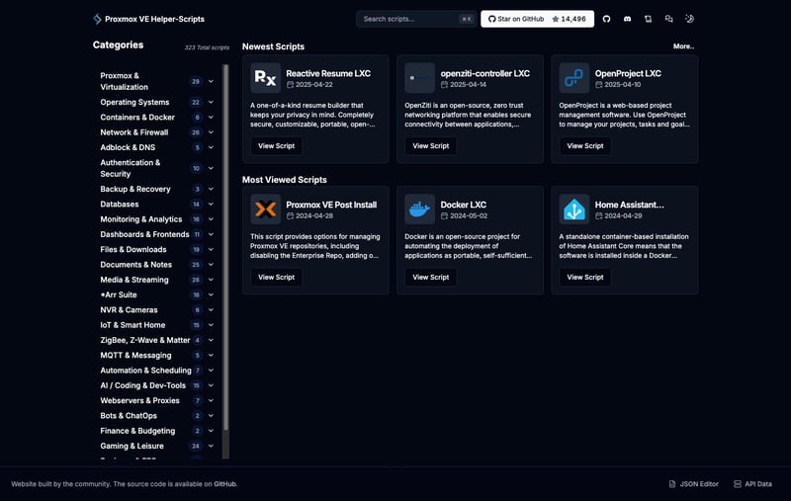Click the change log icon in header
Screen dimensions: 791x501
649,19
